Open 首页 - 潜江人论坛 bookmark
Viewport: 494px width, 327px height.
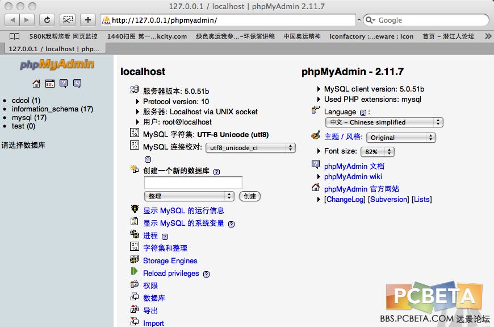coord(448,36)
